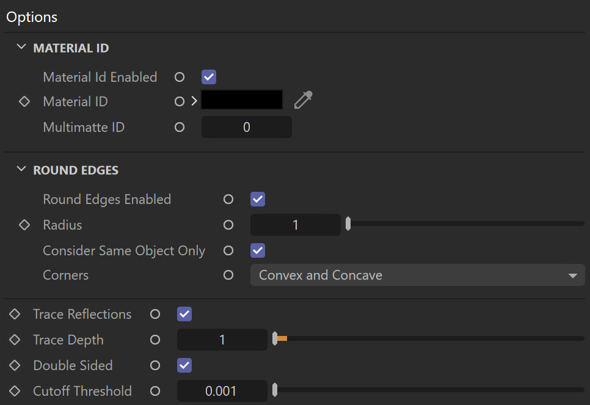590x405 pixels.
Task: Click the circle next to Multimatte ID
Action: pos(180,127)
